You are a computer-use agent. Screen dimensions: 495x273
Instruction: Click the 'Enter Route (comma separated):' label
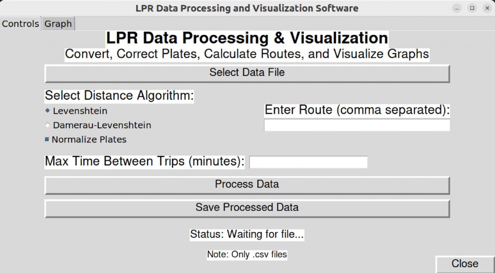[357, 110]
